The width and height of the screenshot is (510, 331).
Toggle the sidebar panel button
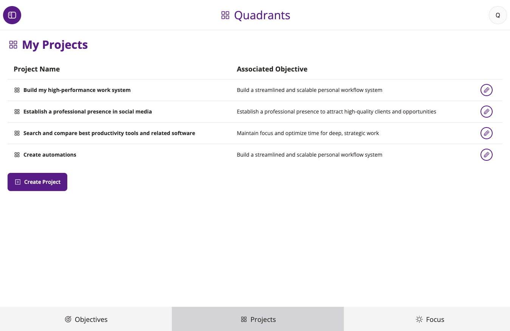pos(12,15)
